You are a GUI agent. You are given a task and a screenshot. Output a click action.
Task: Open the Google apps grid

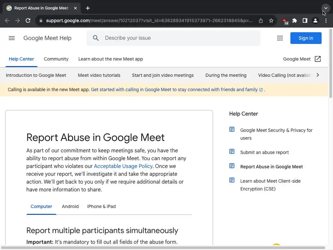pos(280,38)
